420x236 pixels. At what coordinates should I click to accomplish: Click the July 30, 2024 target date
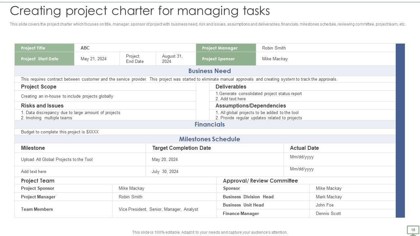165,172
